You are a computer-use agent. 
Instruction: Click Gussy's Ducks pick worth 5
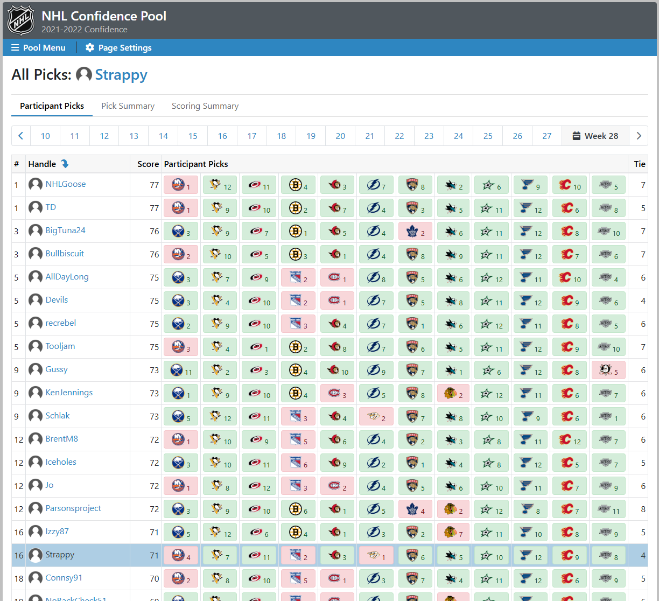(x=608, y=371)
